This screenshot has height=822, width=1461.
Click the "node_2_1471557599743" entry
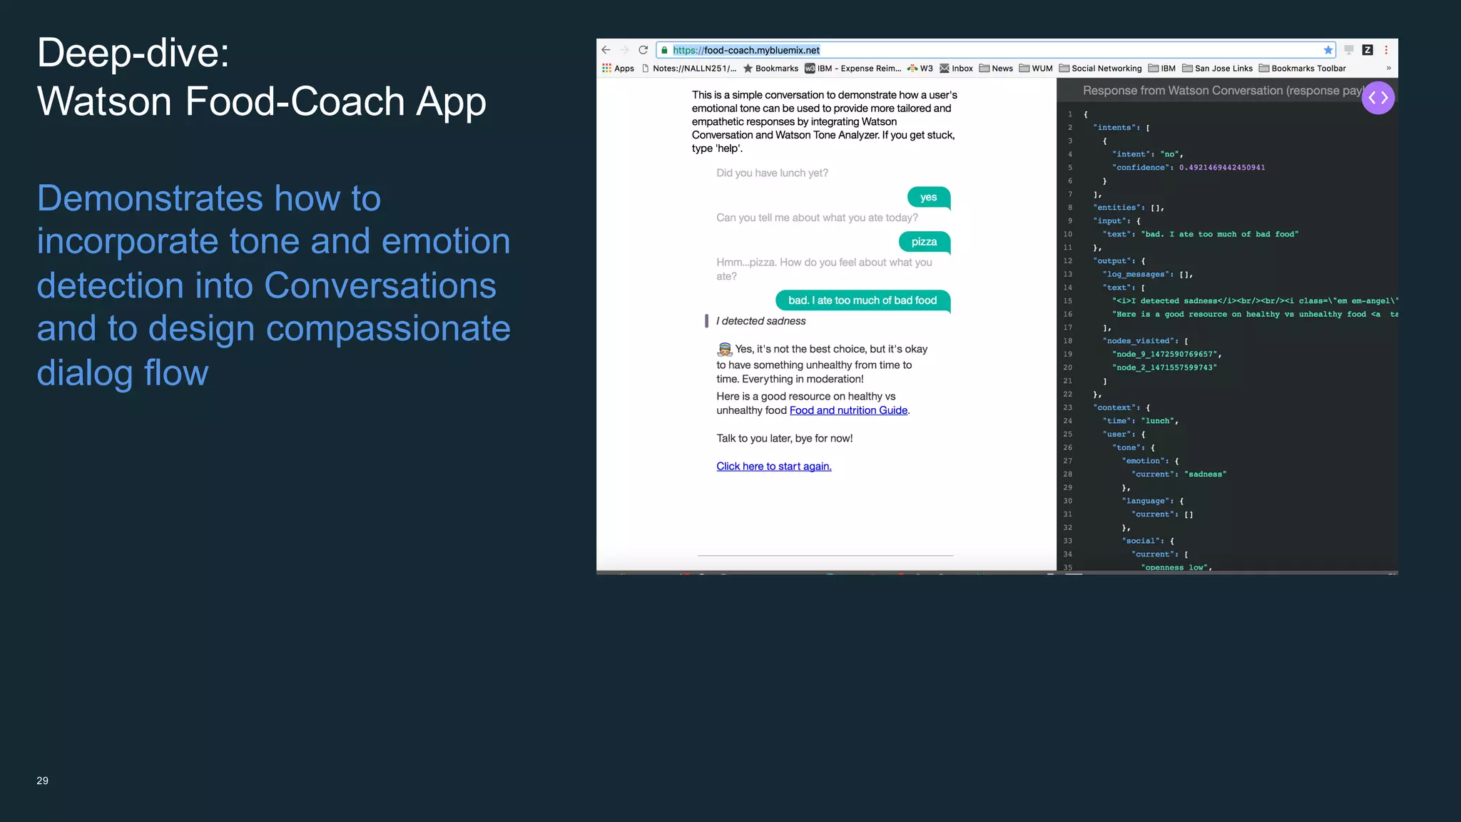click(1164, 367)
